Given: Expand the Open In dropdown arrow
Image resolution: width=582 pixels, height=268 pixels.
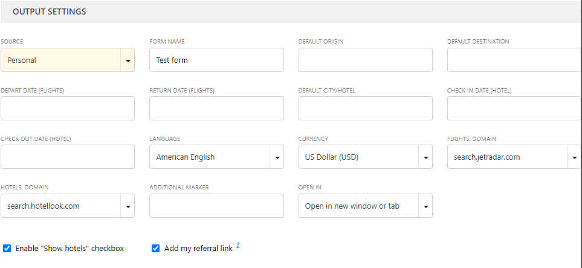Looking at the screenshot, I should 425,206.
